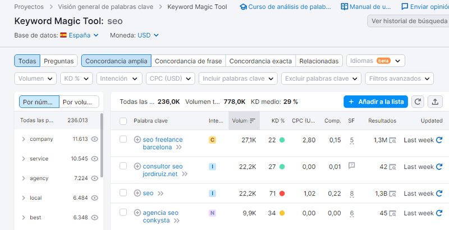Image resolution: width=449 pixels, height=230 pixels.
Task: View SERP for the 42 results row
Action: tap(392, 167)
